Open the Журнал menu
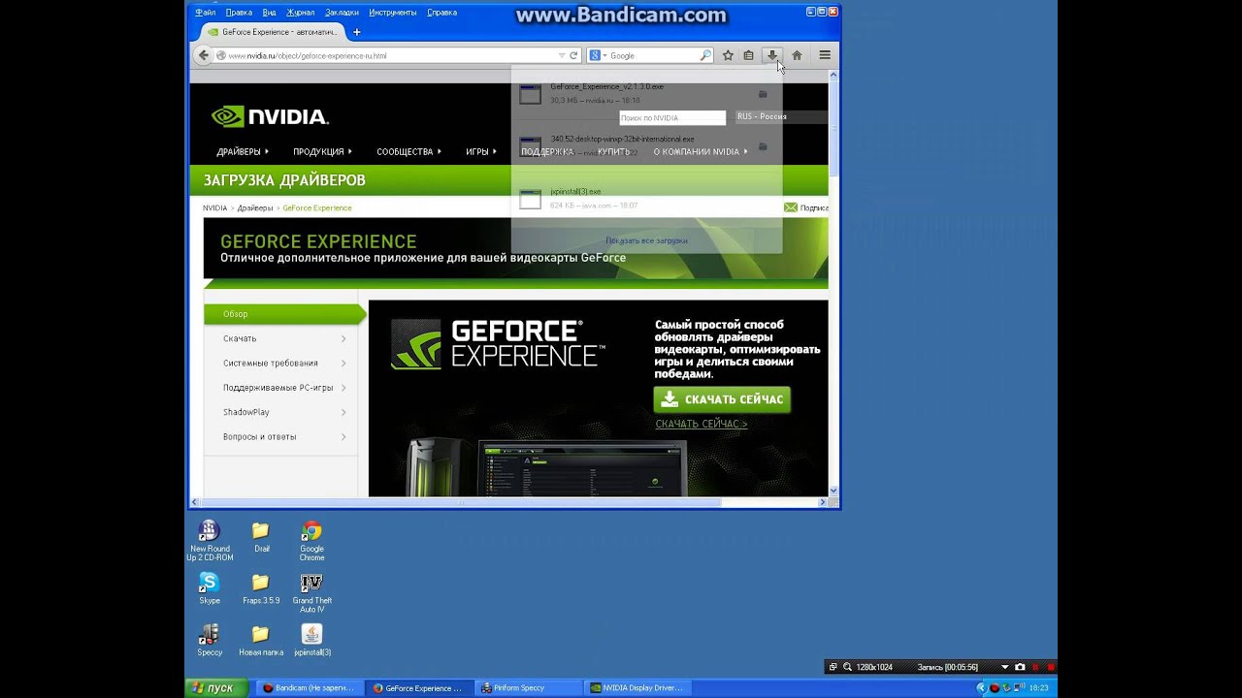 click(301, 13)
